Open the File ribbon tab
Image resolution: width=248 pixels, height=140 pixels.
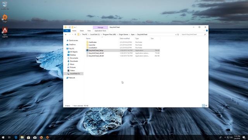pos(67,31)
